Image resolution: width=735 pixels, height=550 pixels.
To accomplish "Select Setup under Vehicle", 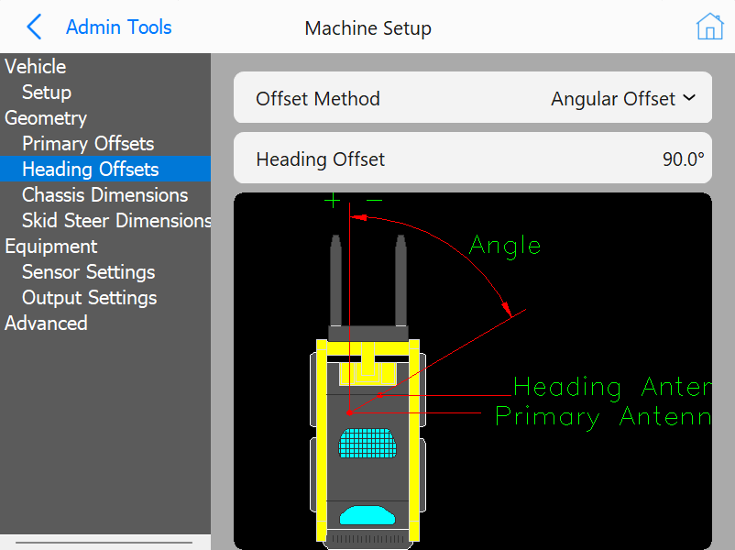I will click(x=47, y=93).
